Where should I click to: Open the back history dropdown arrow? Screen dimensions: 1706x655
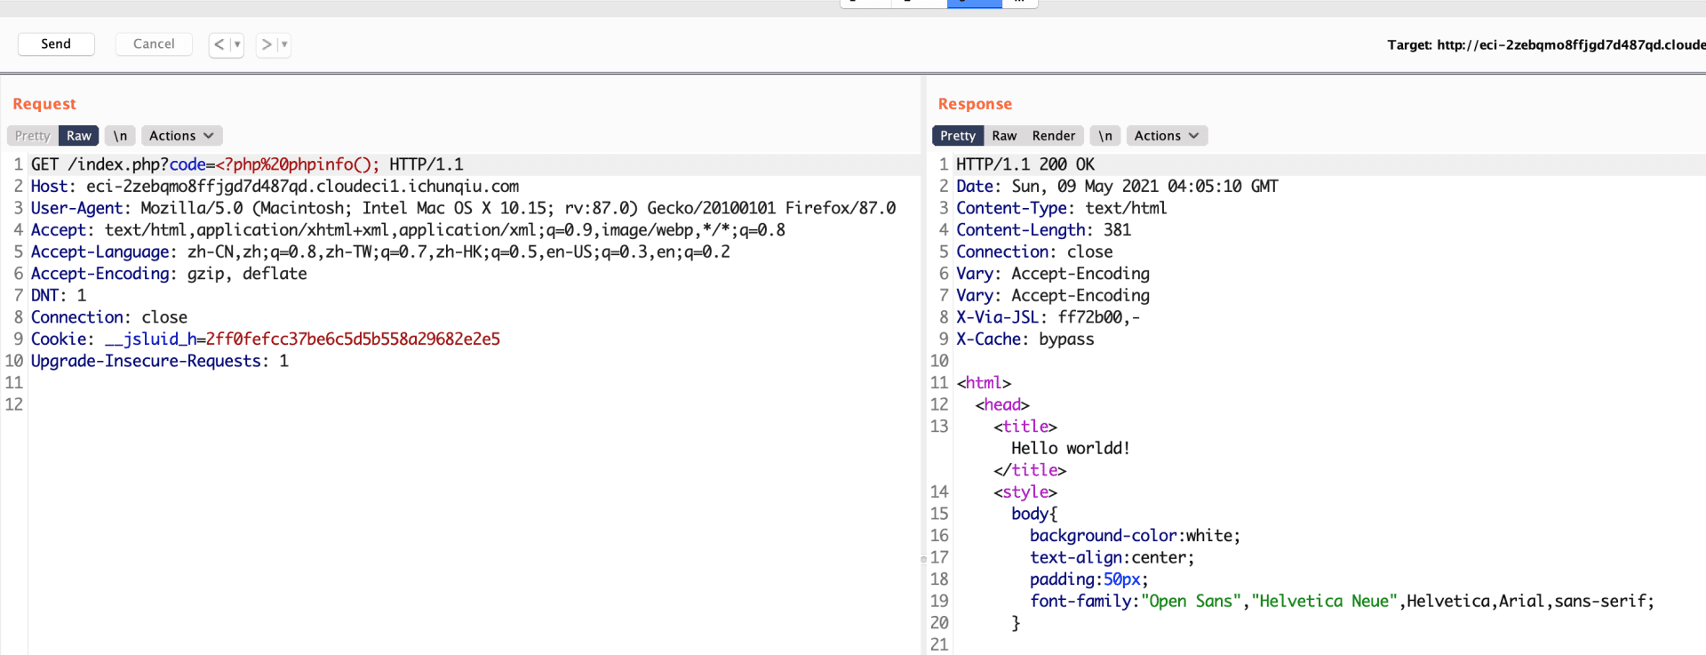click(x=237, y=44)
